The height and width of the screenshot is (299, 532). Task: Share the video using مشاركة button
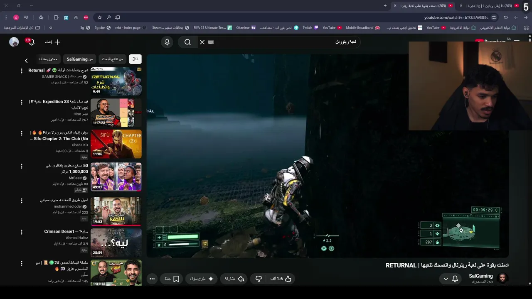point(234,279)
